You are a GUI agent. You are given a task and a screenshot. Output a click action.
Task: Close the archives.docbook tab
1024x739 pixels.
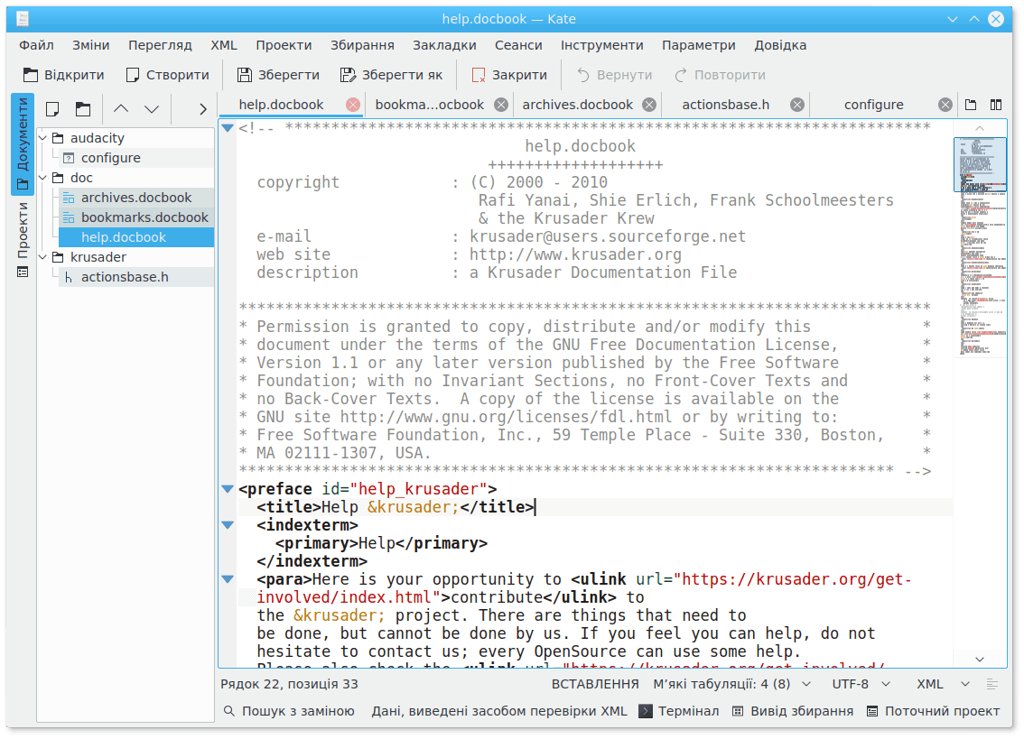tap(649, 105)
